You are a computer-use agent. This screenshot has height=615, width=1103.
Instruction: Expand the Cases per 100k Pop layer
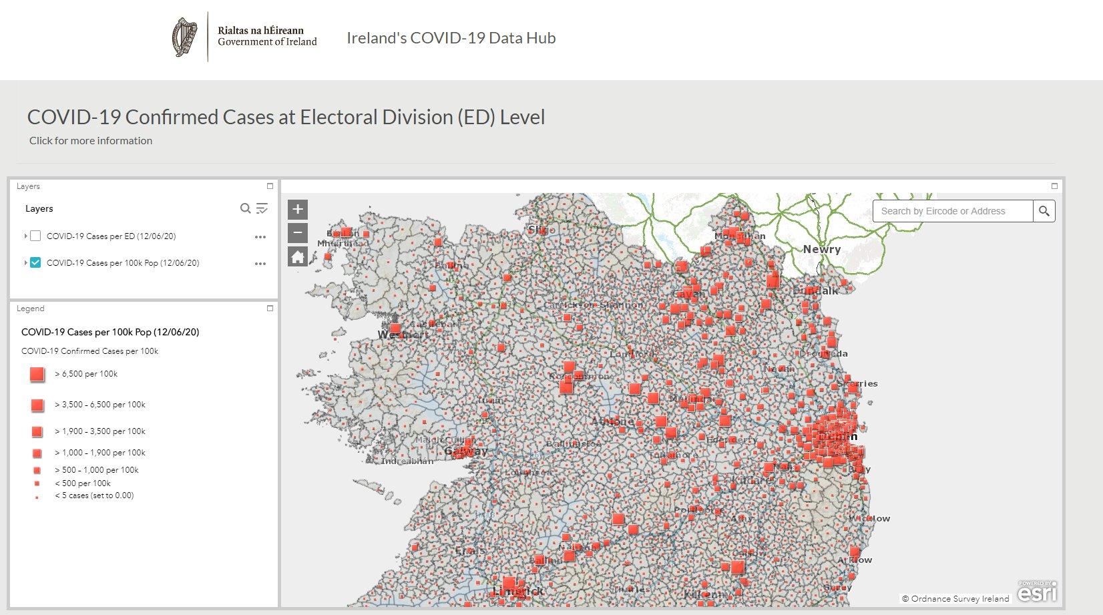(x=25, y=262)
